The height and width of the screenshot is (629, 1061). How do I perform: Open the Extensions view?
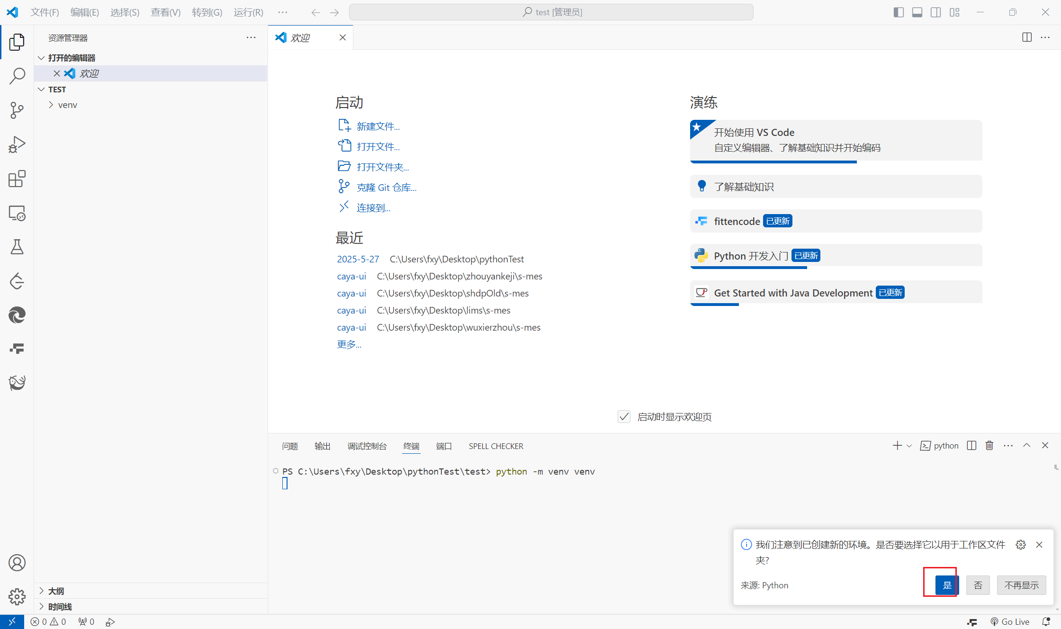point(17,179)
